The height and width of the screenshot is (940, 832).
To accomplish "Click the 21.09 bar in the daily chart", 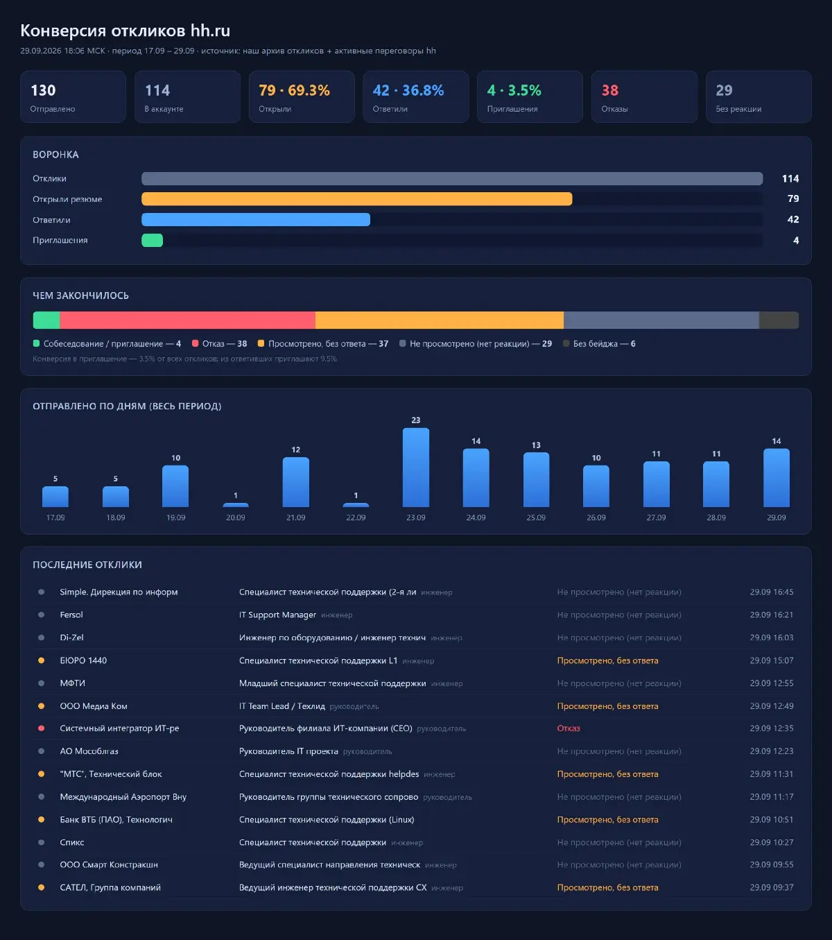I will pos(296,482).
